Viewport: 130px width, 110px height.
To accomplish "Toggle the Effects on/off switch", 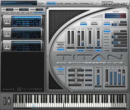I will click(107, 31).
